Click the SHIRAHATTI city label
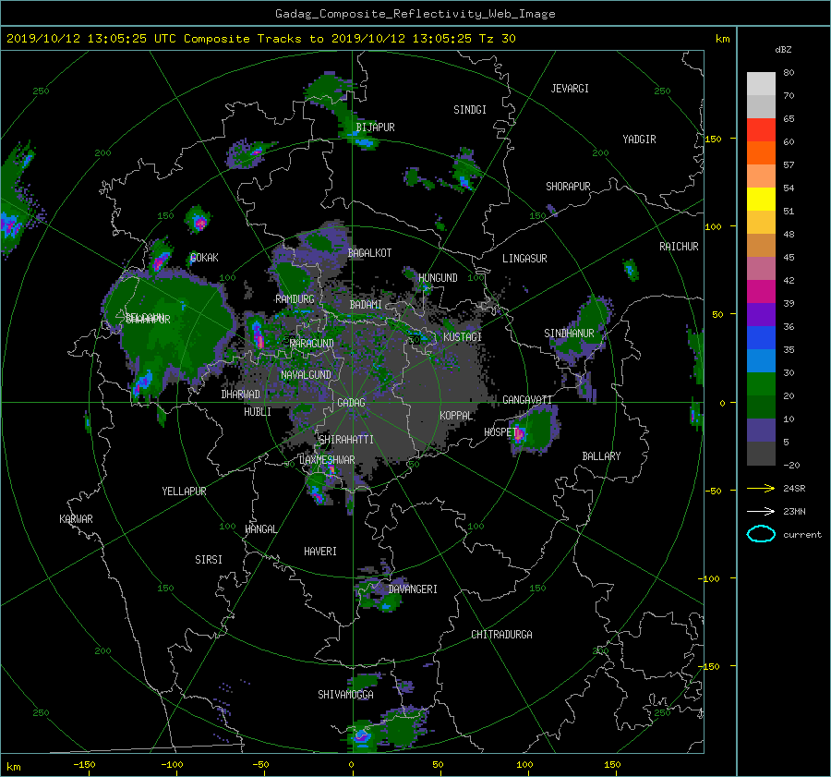831x777 pixels. point(346,440)
